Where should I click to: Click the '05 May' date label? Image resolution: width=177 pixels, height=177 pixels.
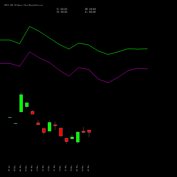[15, 169]
